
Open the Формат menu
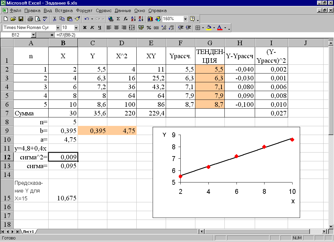(x=84, y=10)
